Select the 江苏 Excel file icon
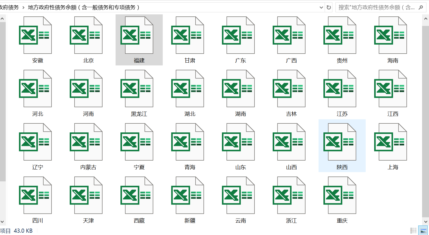This screenshot has width=429, height=235. pyautogui.click(x=340, y=89)
